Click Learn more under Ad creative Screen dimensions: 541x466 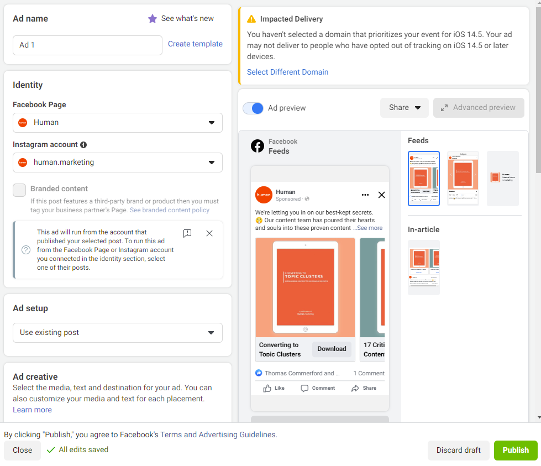[33, 410]
